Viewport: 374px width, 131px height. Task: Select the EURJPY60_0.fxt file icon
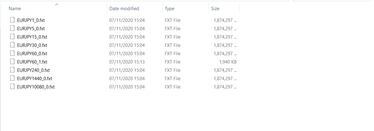[12, 53]
